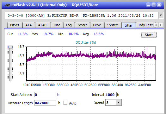
Task: Close the LtnFlash window
Action: [159, 5]
